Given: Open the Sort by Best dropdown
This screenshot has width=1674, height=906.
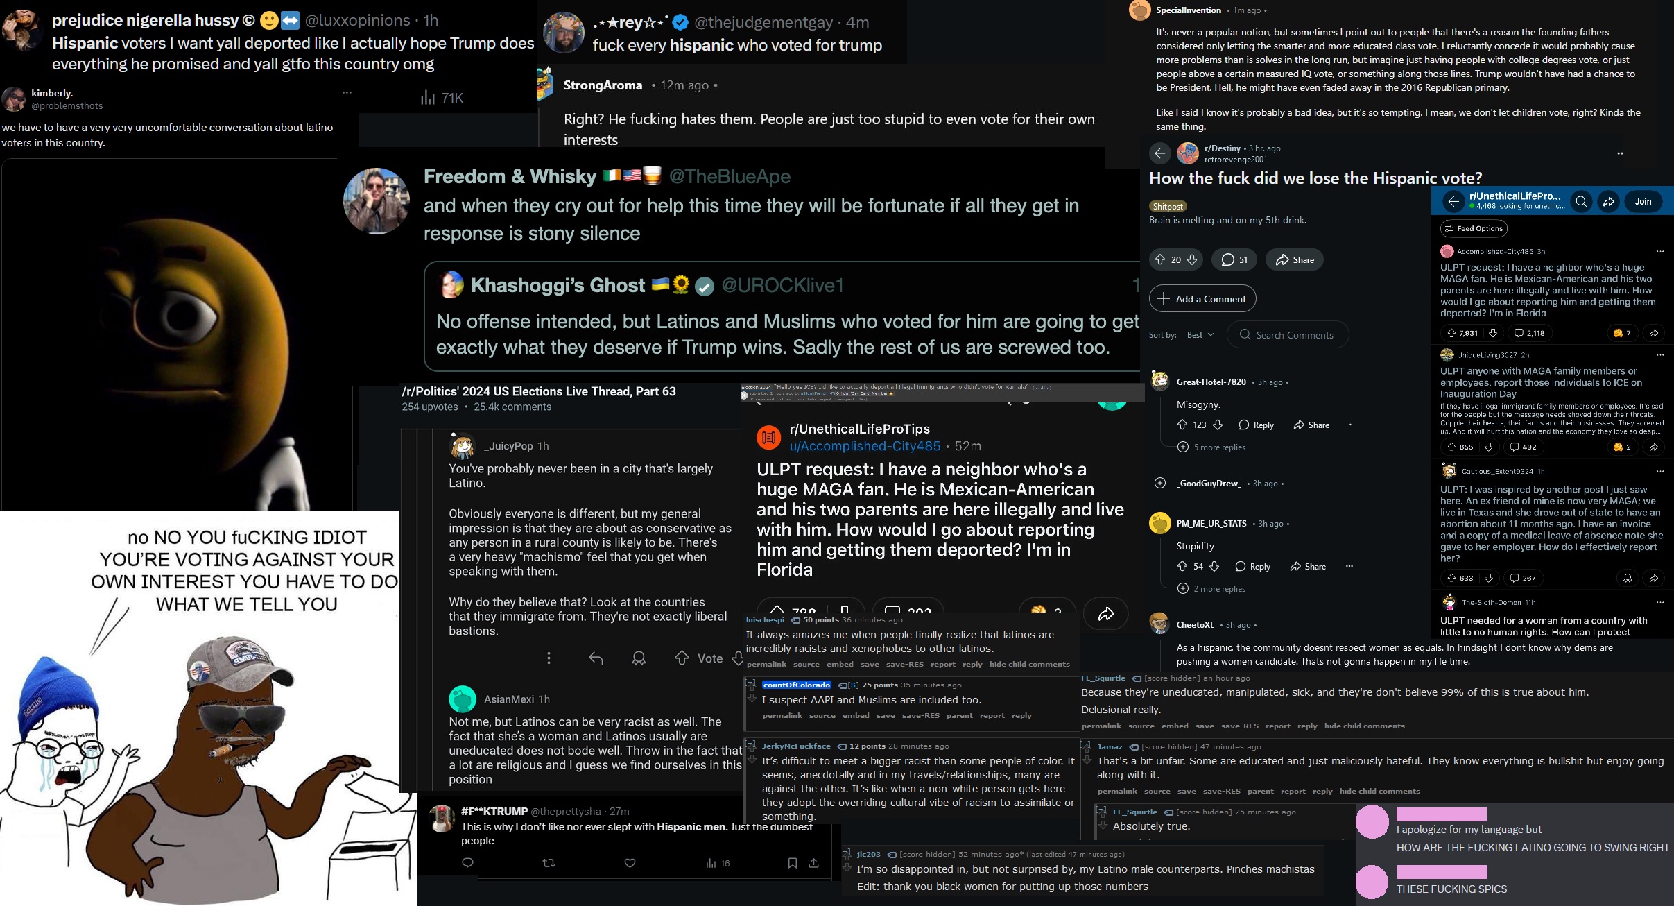Looking at the screenshot, I should pyautogui.click(x=1200, y=335).
